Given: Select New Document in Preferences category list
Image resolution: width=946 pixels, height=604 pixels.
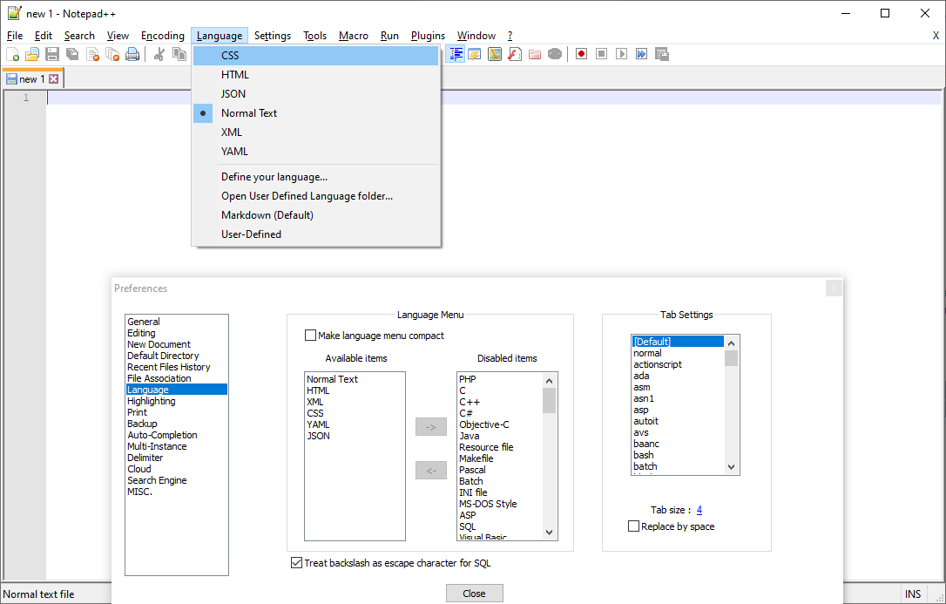Looking at the screenshot, I should coord(176,344).
